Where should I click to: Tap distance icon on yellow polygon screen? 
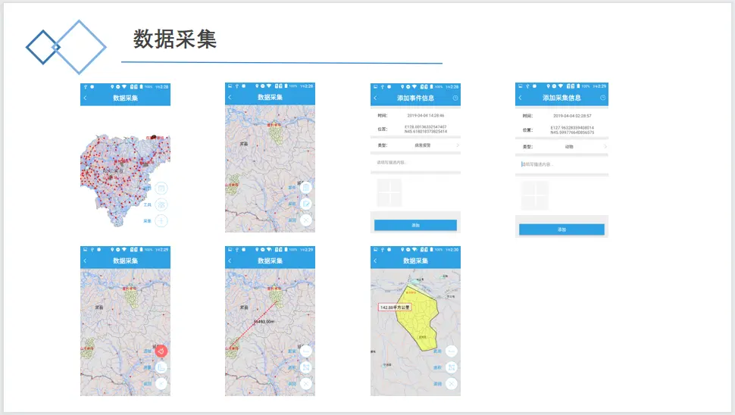tap(452, 351)
